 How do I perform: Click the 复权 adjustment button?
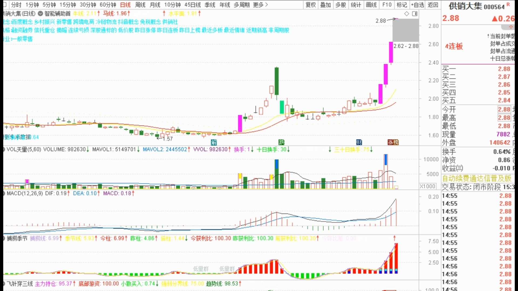[311, 5]
